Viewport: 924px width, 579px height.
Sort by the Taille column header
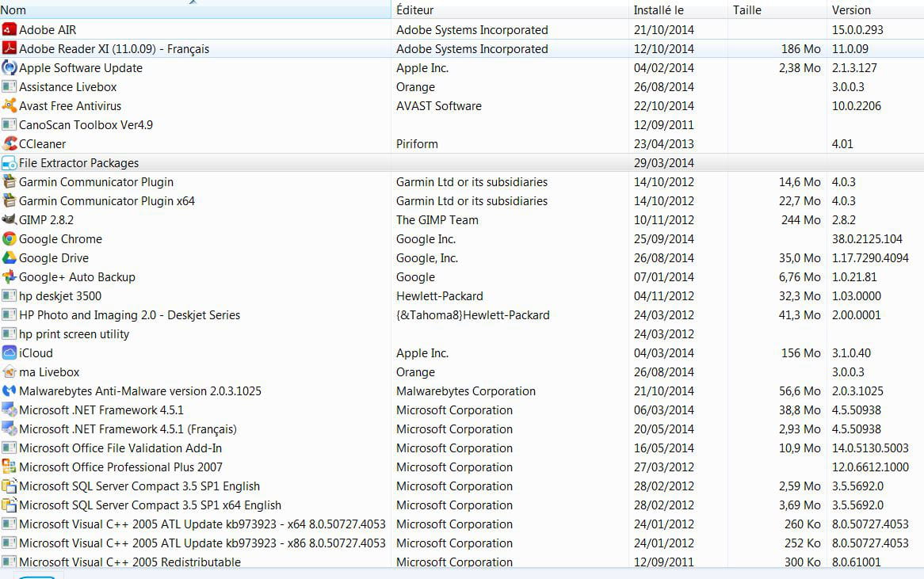coord(777,10)
